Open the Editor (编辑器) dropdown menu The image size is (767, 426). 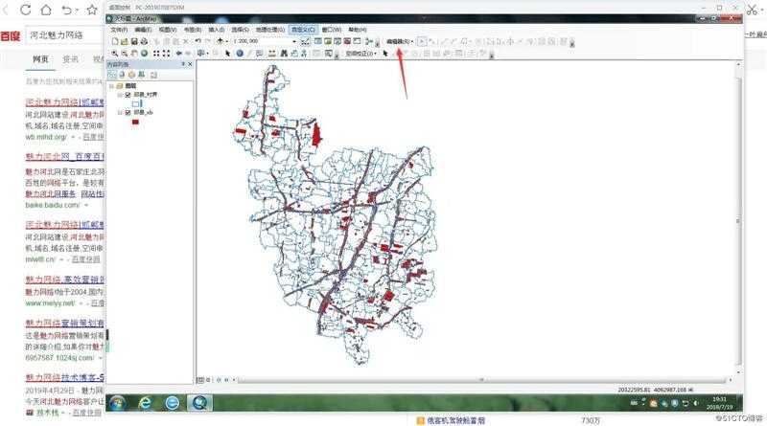pos(400,41)
